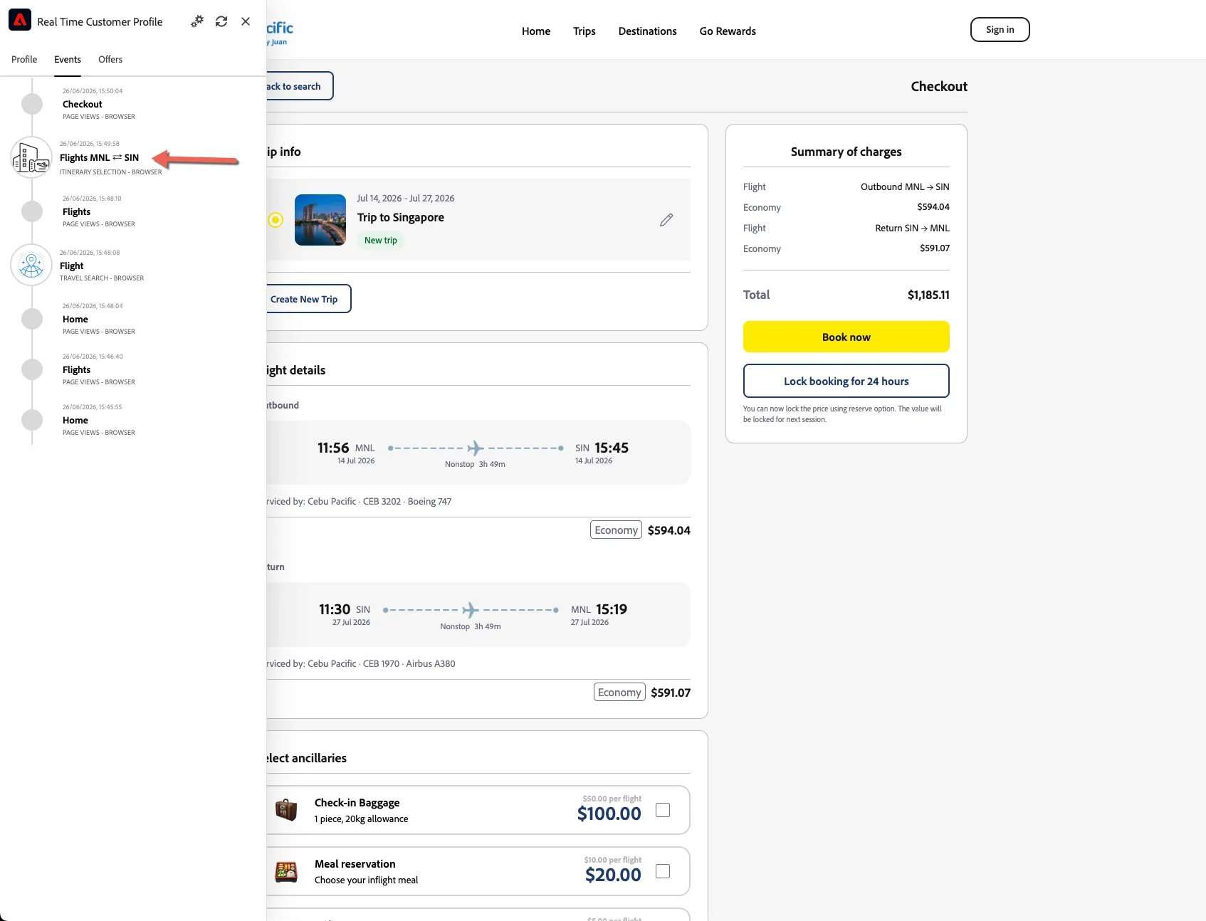
Task: Open the Destinations nav menu item
Action: pos(648,31)
